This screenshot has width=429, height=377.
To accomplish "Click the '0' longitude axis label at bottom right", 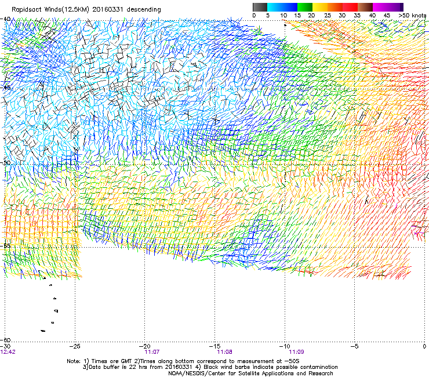I will point(424,346).
